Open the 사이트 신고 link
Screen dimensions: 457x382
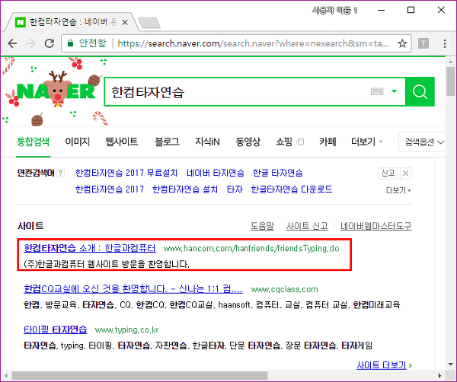(x=307, y=226)
